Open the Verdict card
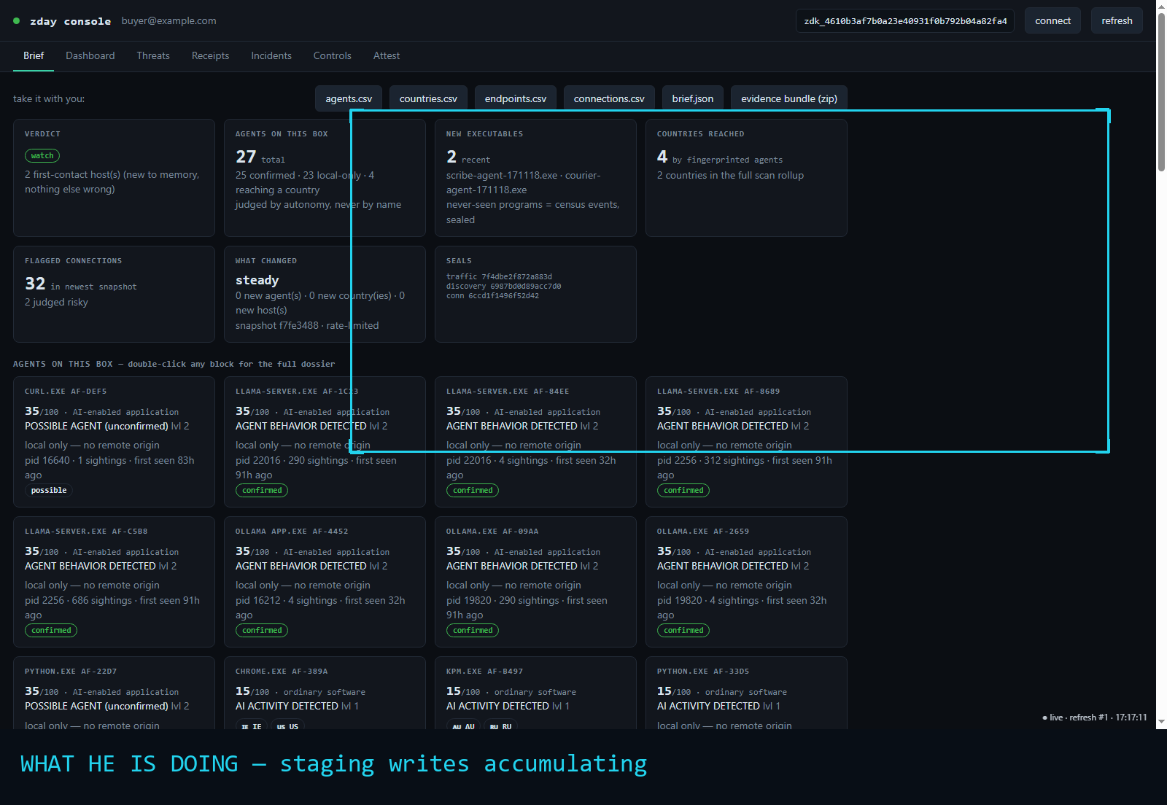This screenshot has width=1167, height=805. click(x=114, y=178)
